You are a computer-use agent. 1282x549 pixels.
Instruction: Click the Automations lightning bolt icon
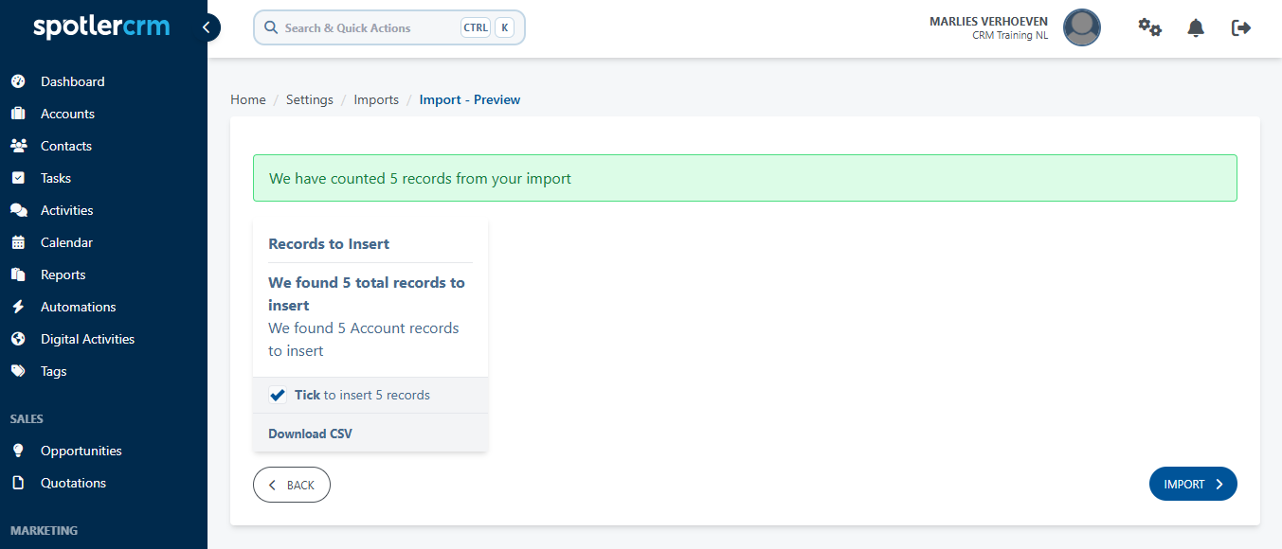coord(18,307)
